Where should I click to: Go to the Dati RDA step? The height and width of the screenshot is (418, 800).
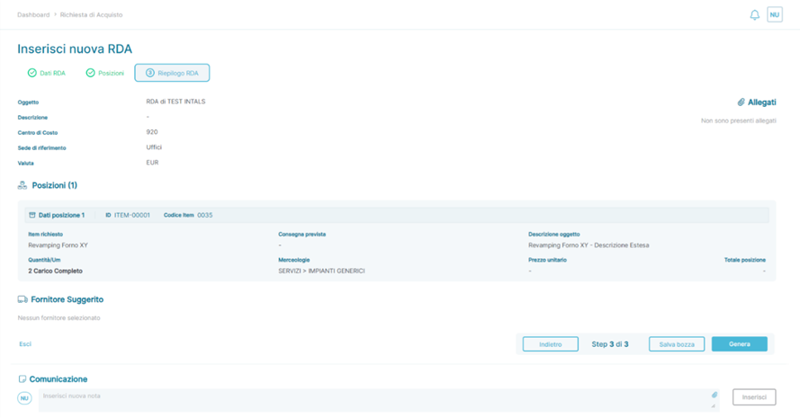coord(47,73)
